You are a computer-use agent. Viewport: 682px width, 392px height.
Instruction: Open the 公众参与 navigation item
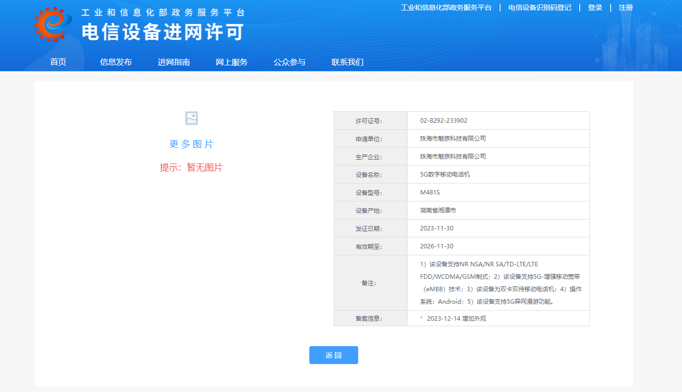pos(289,62)
